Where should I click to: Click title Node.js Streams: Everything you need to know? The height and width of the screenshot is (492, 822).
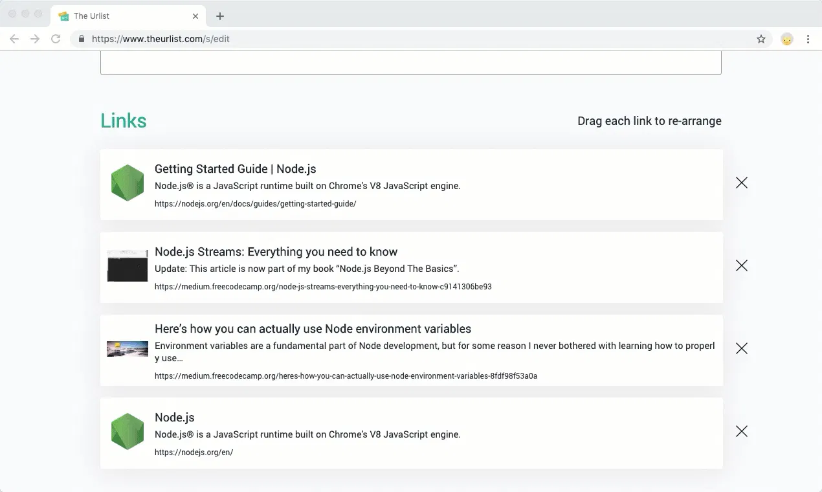click(x=276, y=252)
